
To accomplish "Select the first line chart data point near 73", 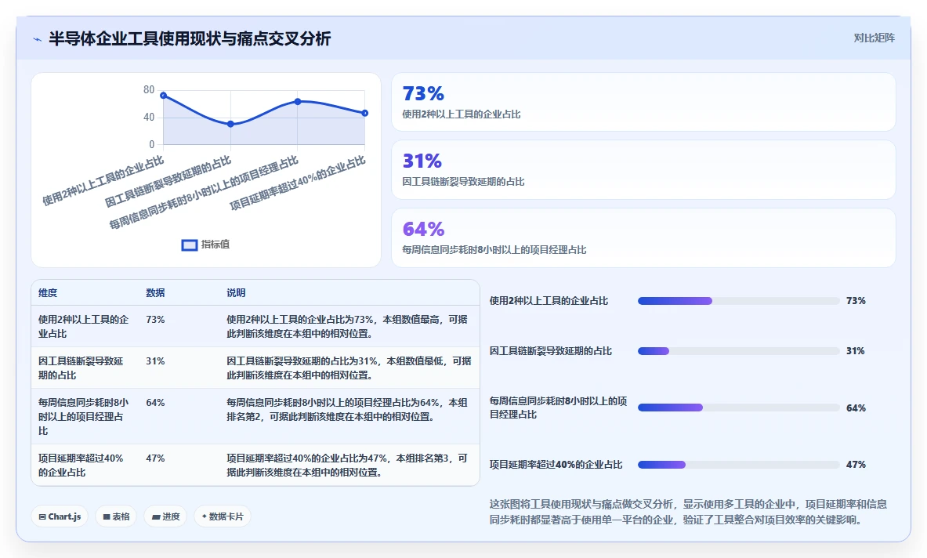I will point(164,95).
